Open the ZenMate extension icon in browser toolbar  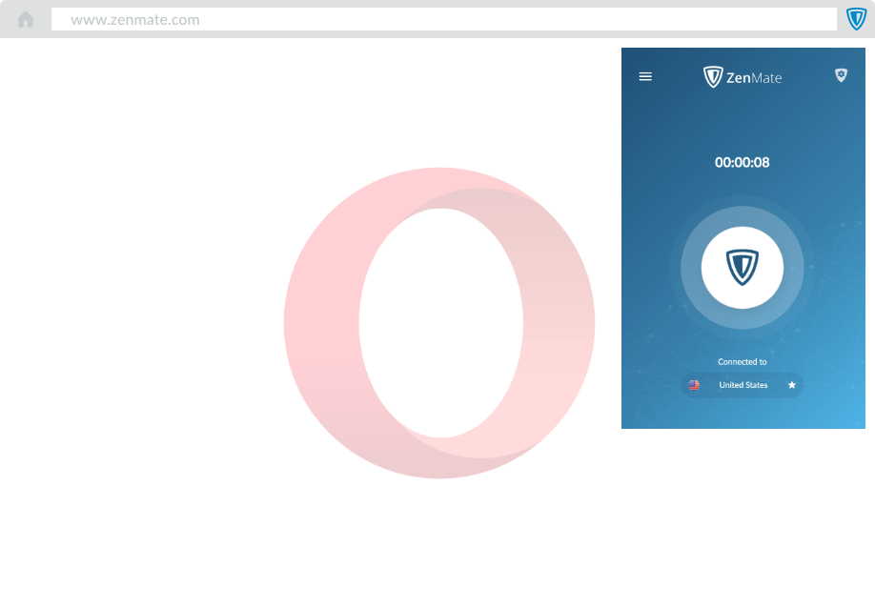[856, 19]
